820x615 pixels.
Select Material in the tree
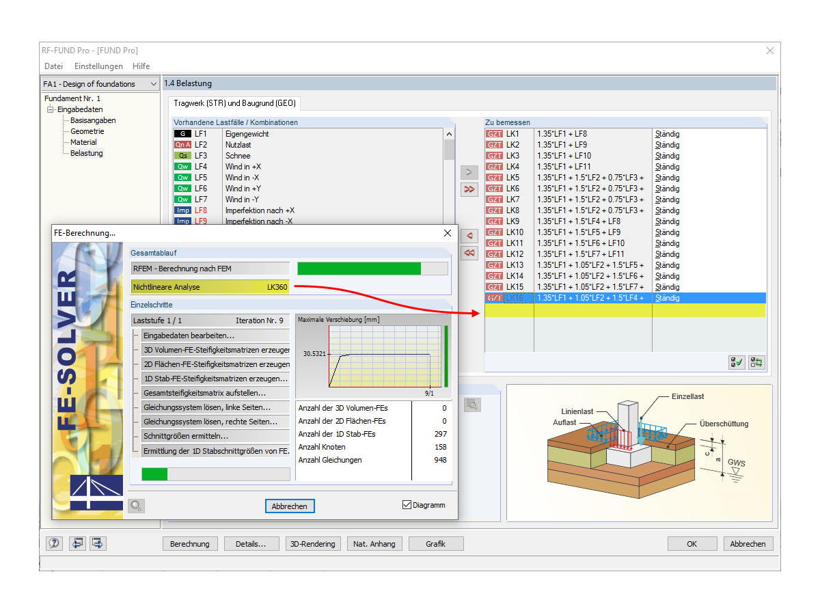coord(83,142)
